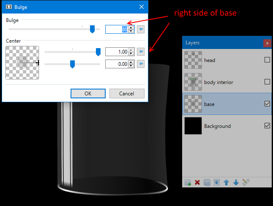Select the body interior layer thumbnail
This screenshot has width=273, height=206.
193,82
